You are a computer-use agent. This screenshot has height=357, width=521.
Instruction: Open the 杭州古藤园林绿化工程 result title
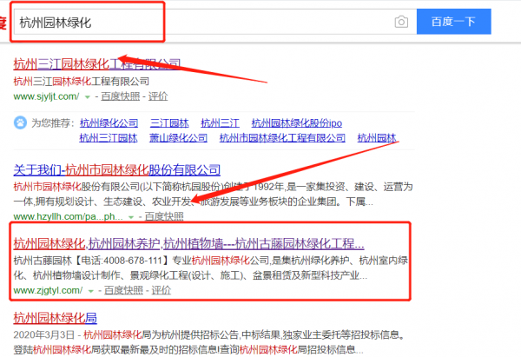point(188,243)
